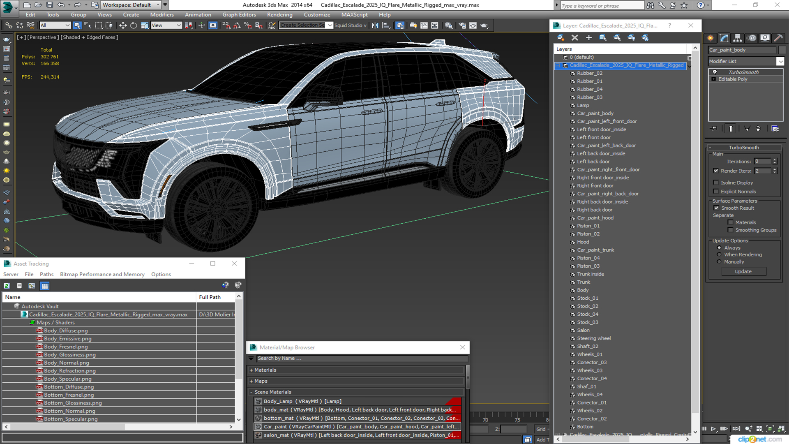Click Delete layer X icon in Layer dialog
Viewport: 789px width, 444px height.
[574, 37]
